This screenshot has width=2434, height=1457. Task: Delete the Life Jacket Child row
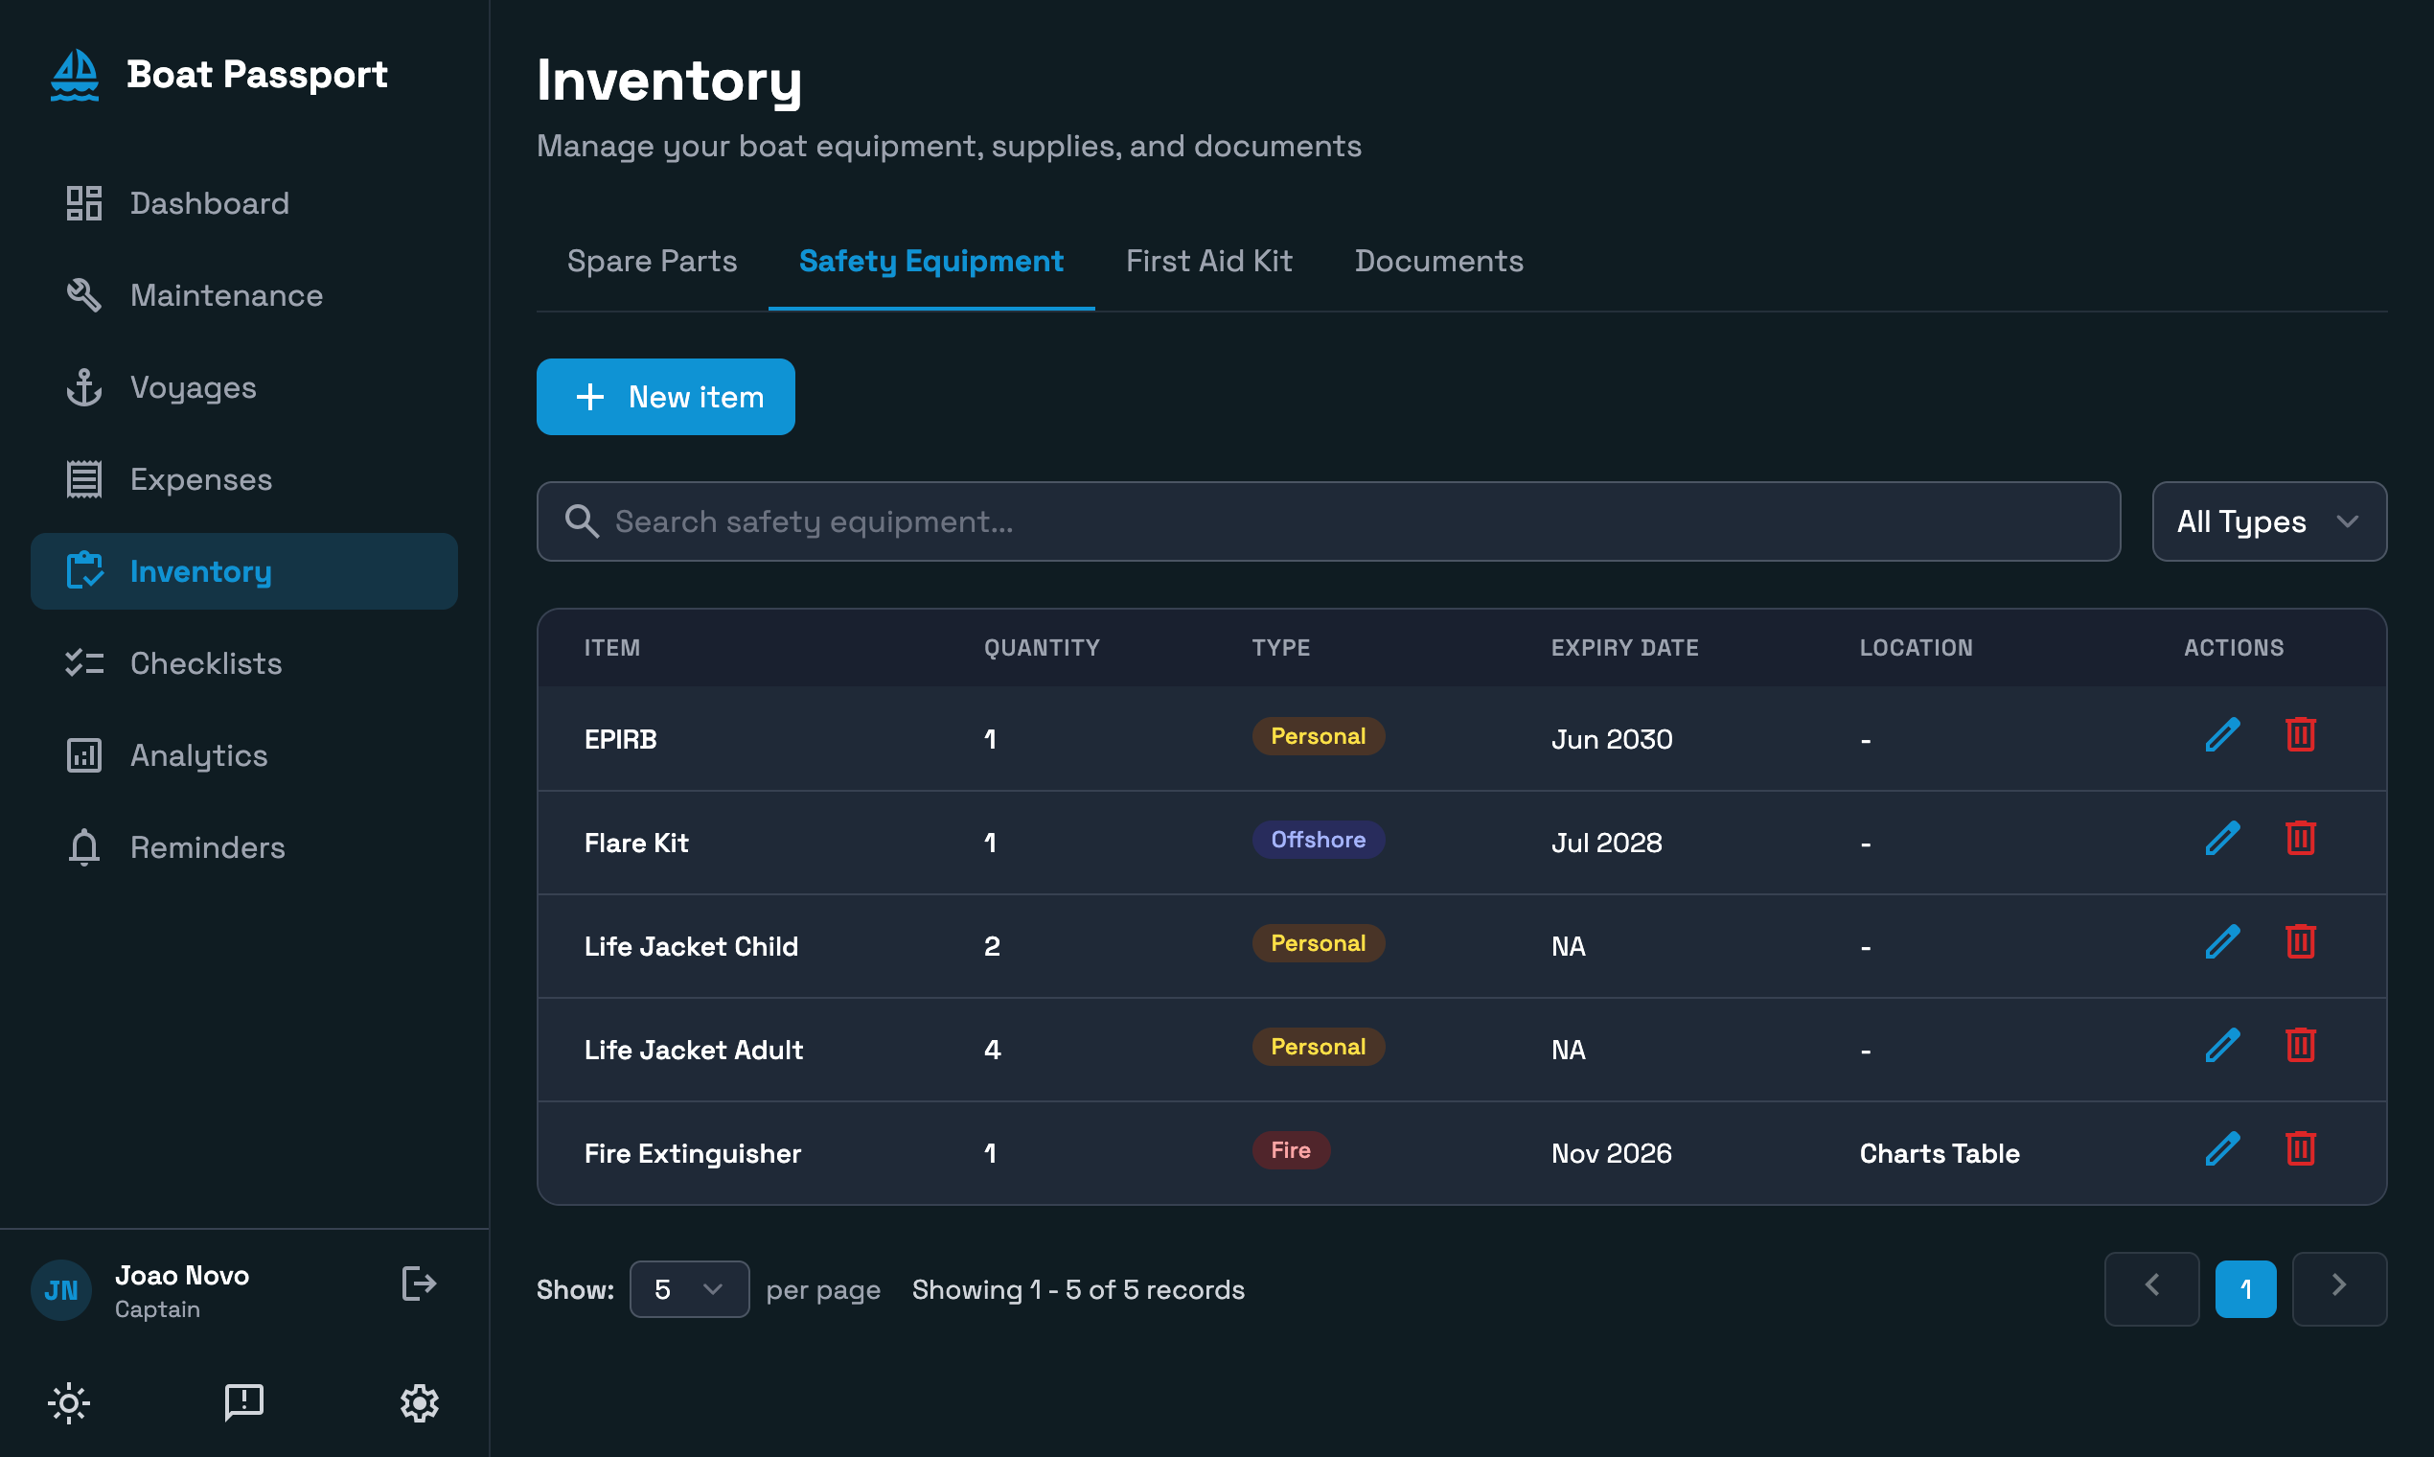[x=2300, y=942]
